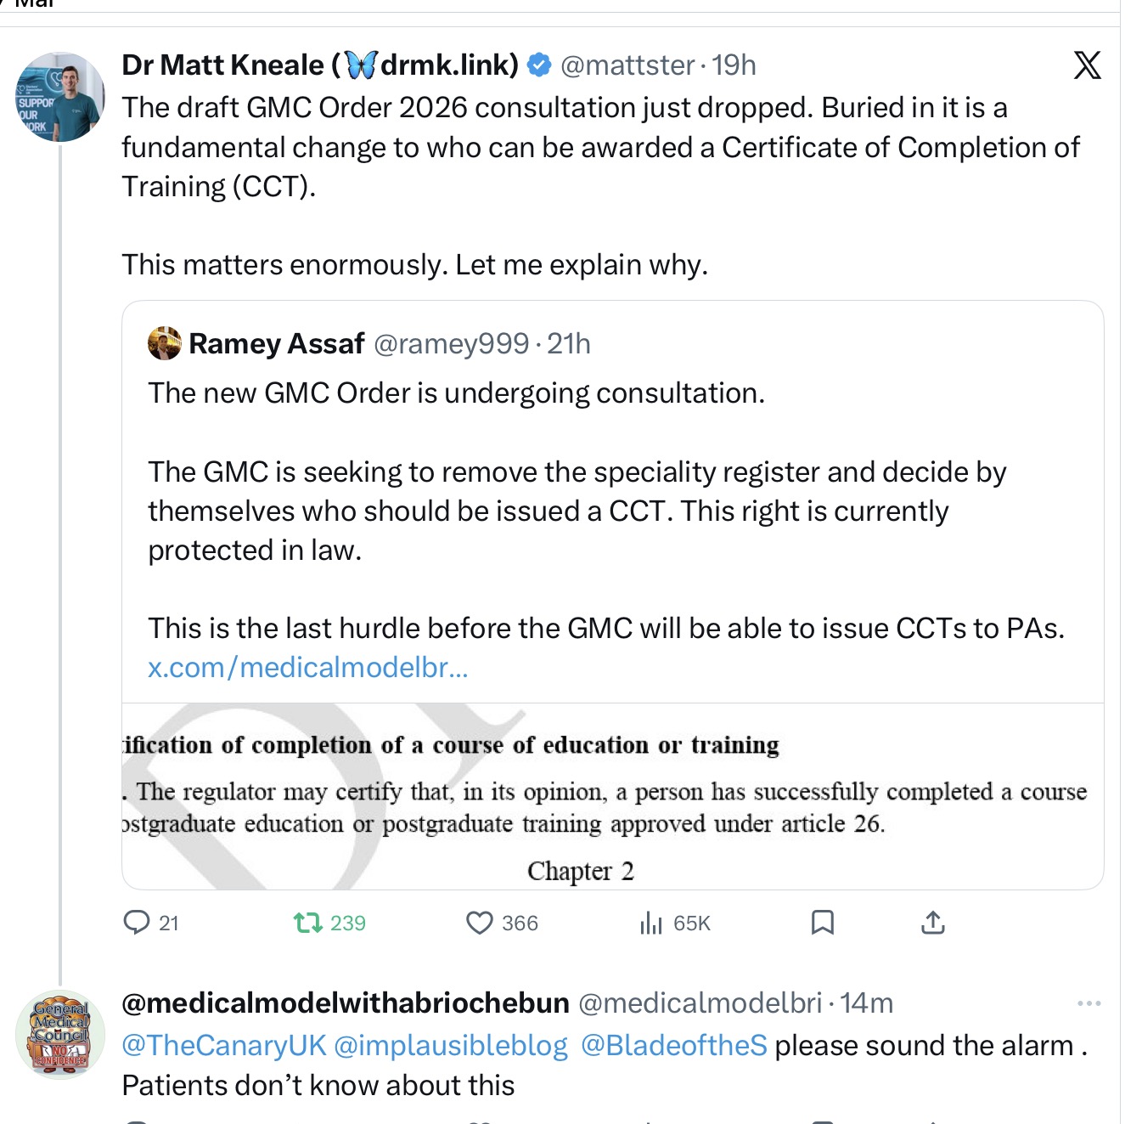Open the three-dot more menu on the reply
Image resolution: width=1142 pixels, height=1124 pixels.
(1089, 1003)
